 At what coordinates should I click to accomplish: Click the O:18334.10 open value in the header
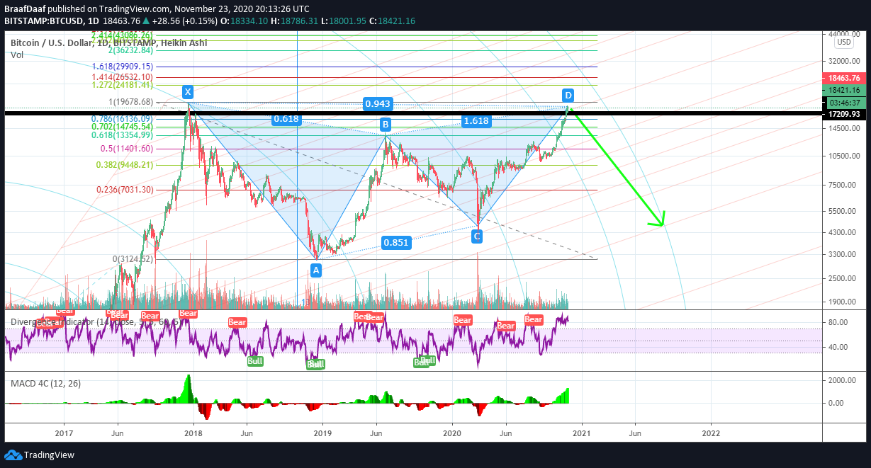[245, 21]
